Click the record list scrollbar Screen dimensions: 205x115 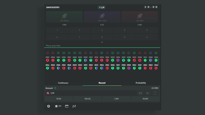(158, 61)
